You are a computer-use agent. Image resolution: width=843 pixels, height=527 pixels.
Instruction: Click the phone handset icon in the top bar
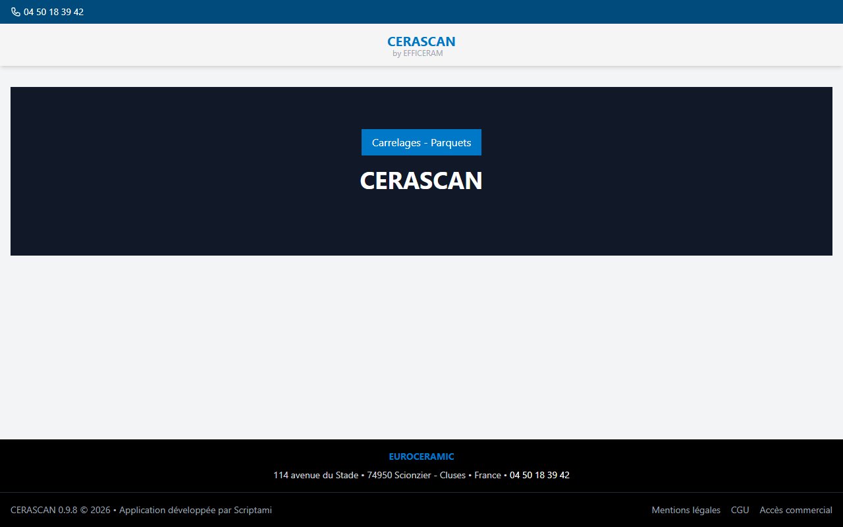tap(14, 11)
